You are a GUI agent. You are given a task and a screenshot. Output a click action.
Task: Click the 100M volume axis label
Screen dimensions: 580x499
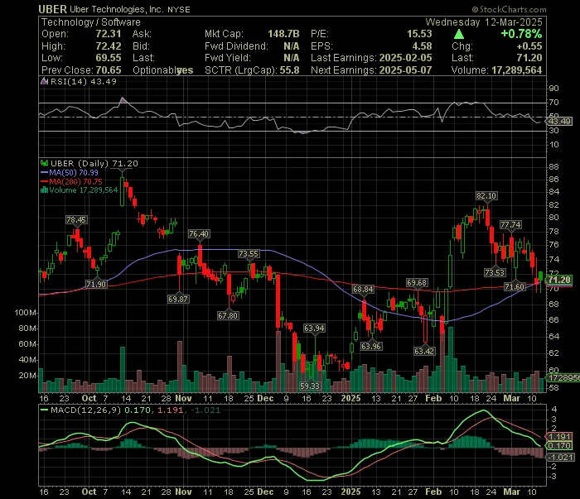[25, 313]
